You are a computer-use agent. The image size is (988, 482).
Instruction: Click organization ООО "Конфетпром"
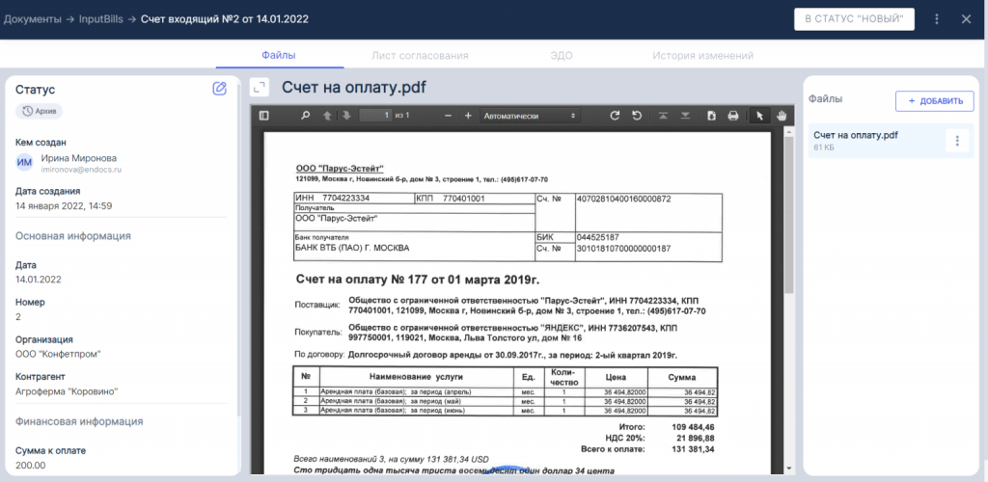coord(58,354)
